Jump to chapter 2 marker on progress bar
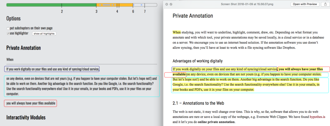 click(62, 11)
